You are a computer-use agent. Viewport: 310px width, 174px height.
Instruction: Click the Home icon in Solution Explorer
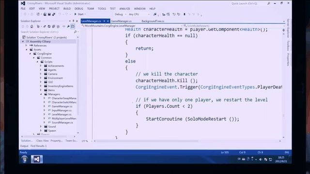click(x=31, y=27)
